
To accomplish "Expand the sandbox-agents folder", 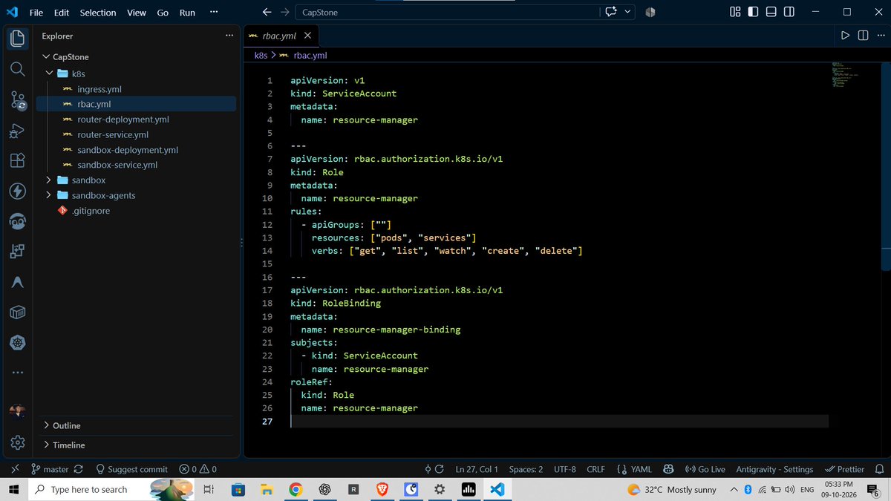I will click(x=48, y=195).
